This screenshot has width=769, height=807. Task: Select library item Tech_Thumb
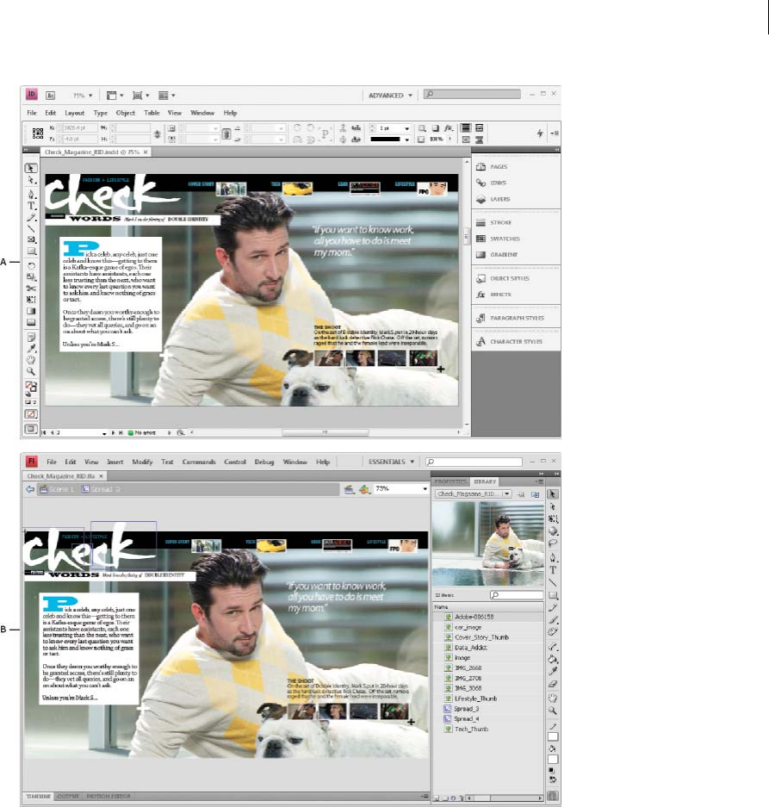pyautogui.click(x=488, y=729)
